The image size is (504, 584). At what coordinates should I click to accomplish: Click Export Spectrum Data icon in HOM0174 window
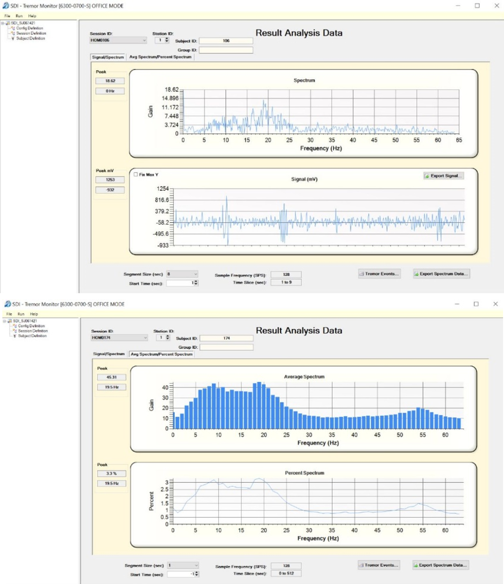click(416, 565)
